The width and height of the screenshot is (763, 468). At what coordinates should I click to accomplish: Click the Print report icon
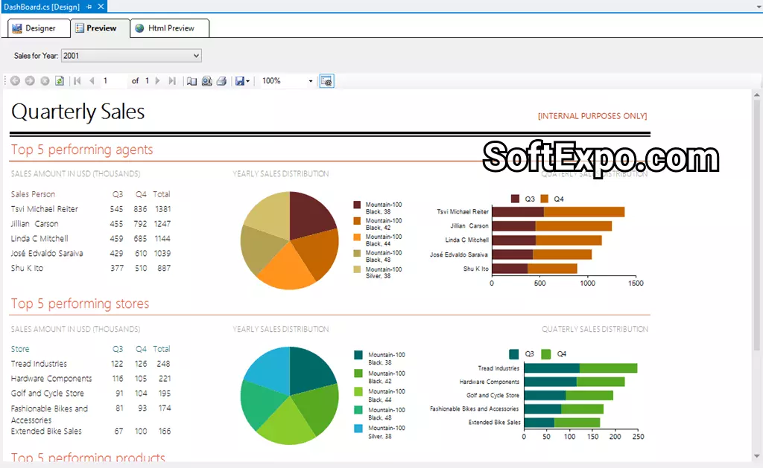(x=221, y=81)
